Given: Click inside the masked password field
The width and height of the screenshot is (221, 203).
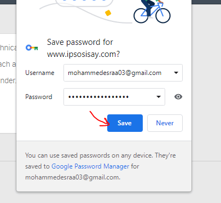Looking at the screenshot, I should tap(114, 97).
